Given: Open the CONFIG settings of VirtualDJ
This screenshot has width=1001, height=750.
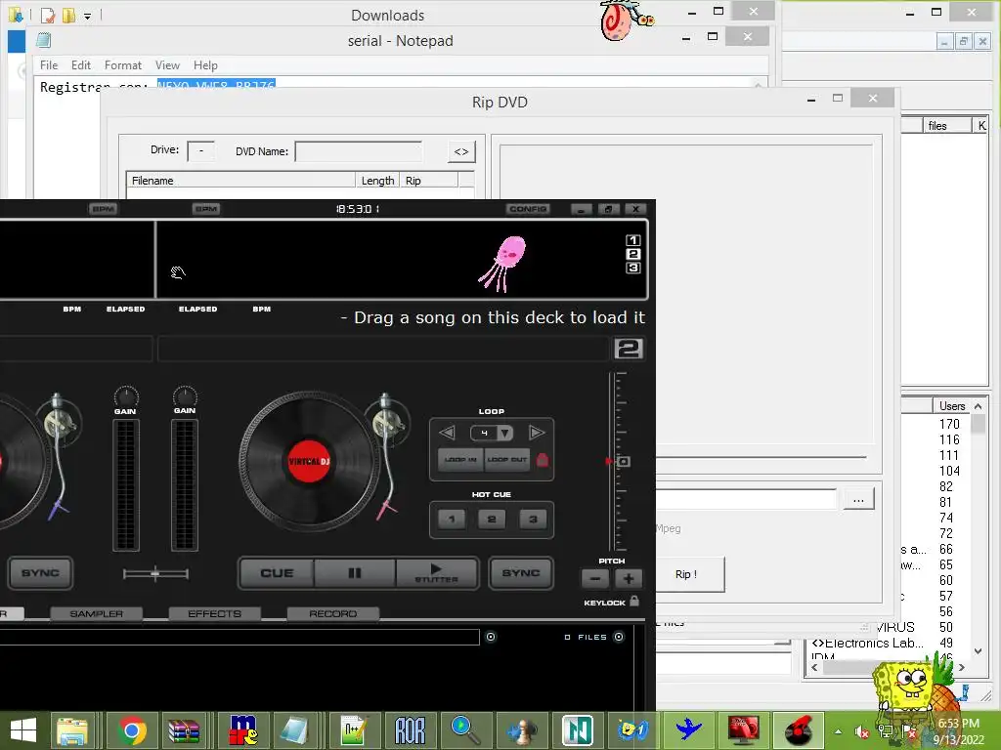Looking at the screenshot, I should coord(528,209).
